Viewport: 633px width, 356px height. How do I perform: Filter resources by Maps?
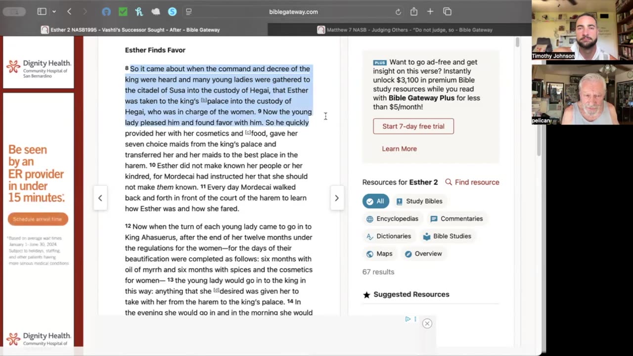(x=379, y=254)
